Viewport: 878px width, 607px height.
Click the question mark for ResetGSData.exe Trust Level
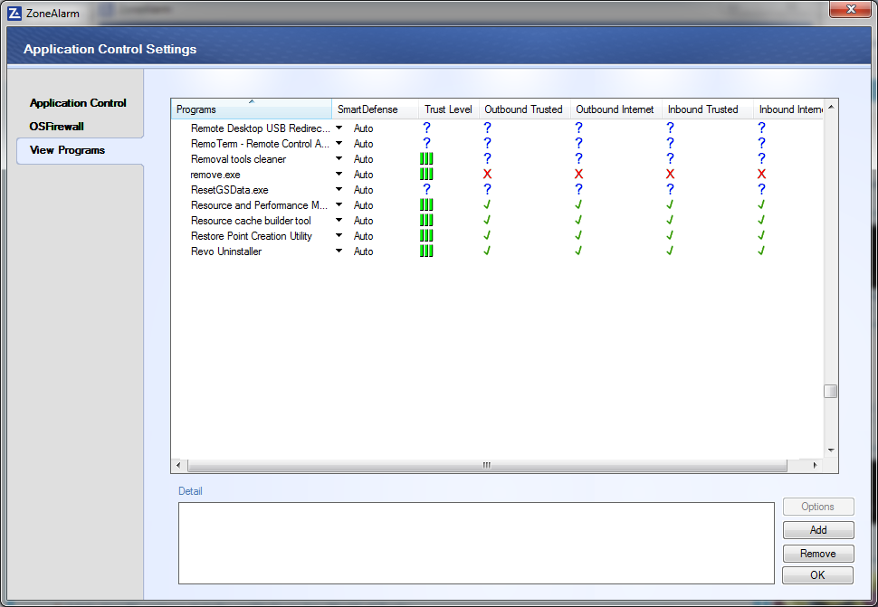click(426, 190)
